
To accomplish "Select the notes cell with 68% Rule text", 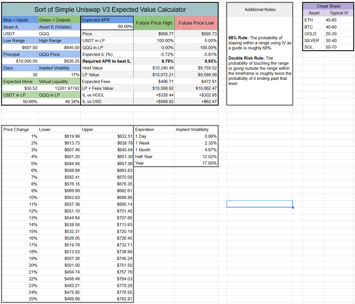I will (x=260, y=61).
